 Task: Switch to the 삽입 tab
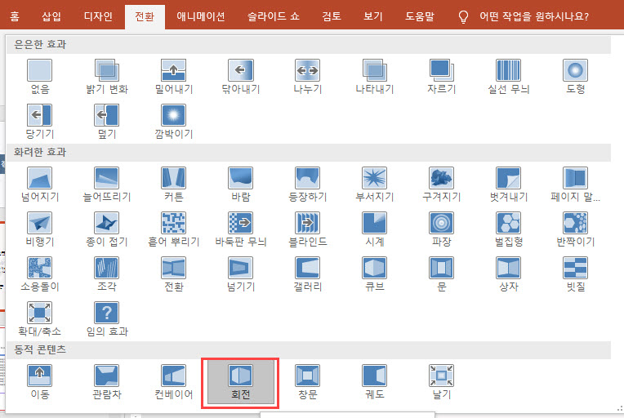[51, 16]
